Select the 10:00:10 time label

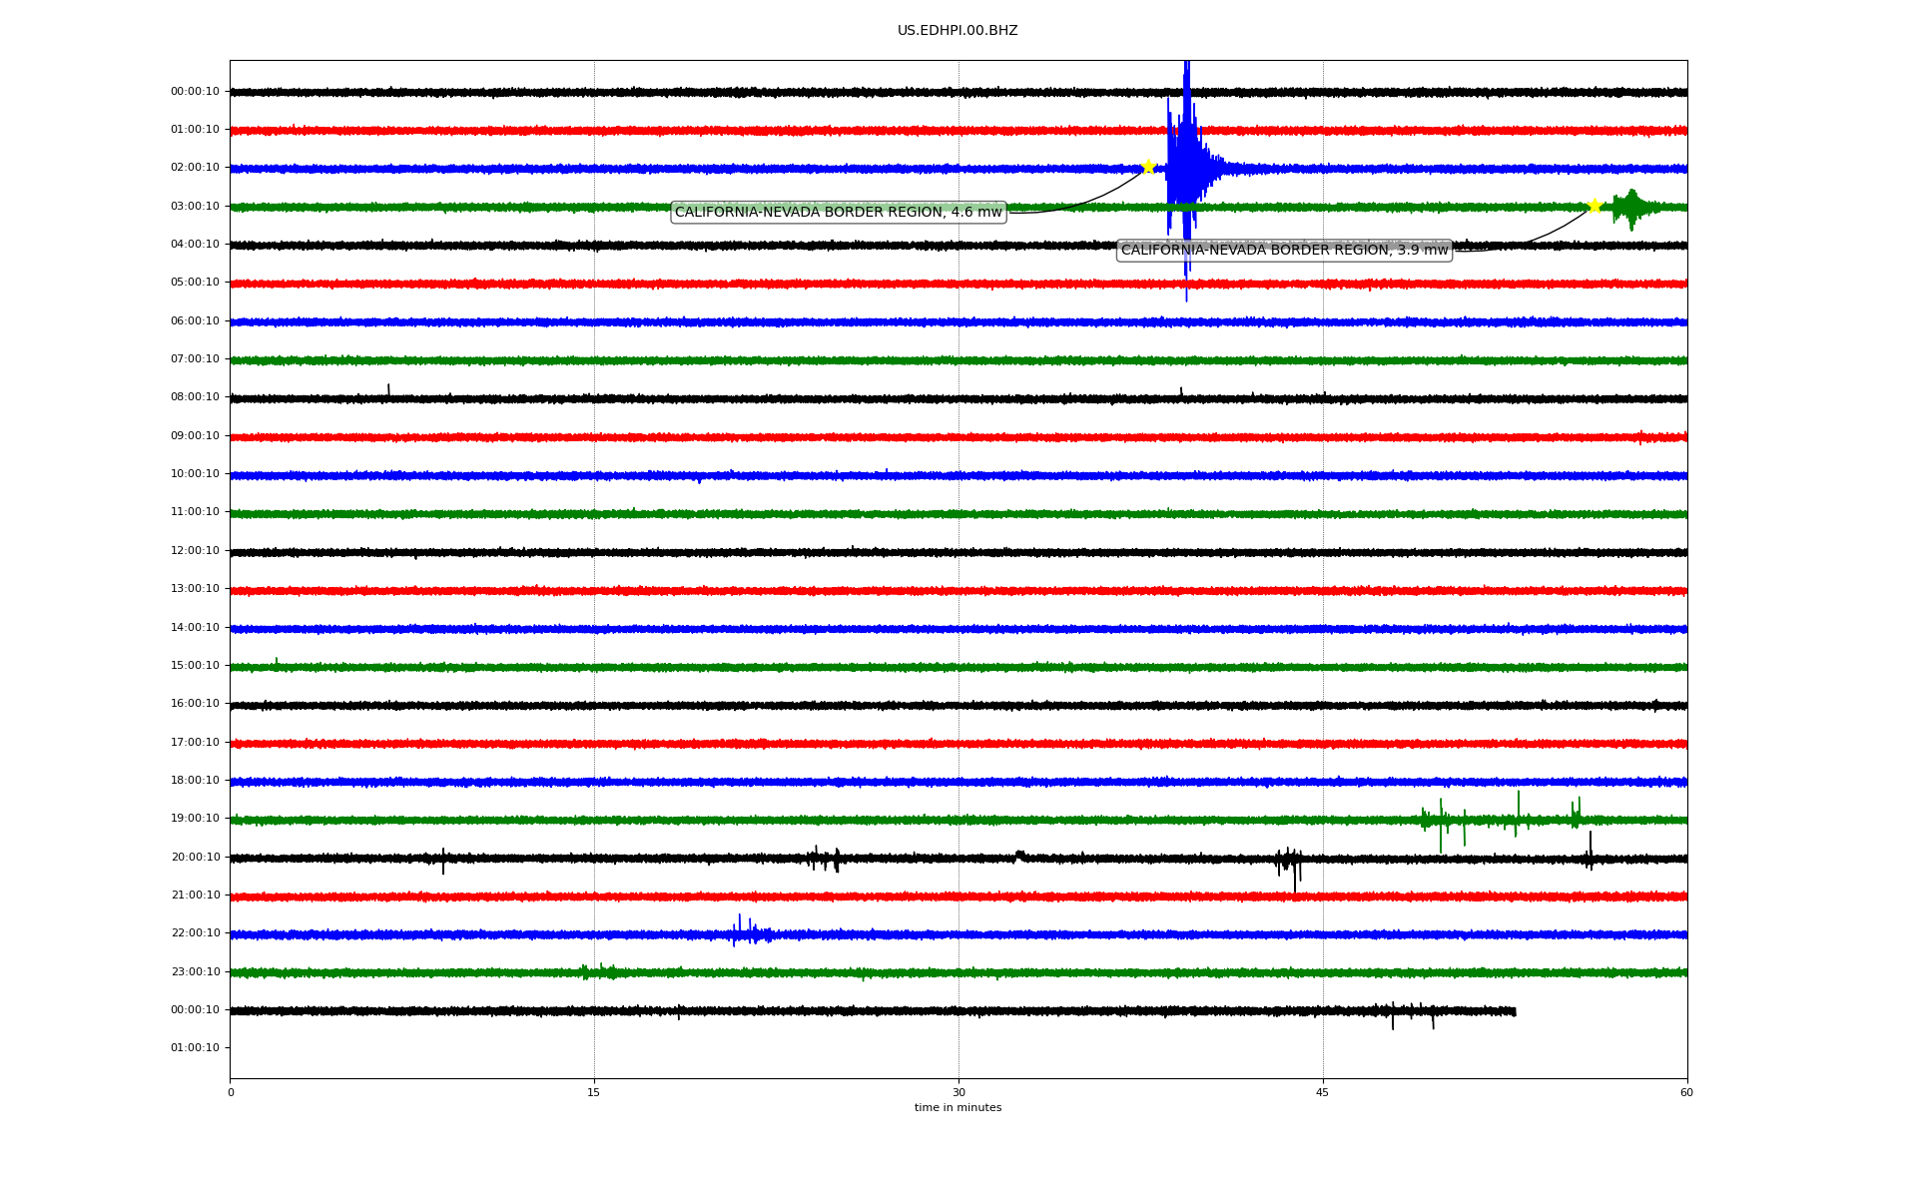click(195, 474)
